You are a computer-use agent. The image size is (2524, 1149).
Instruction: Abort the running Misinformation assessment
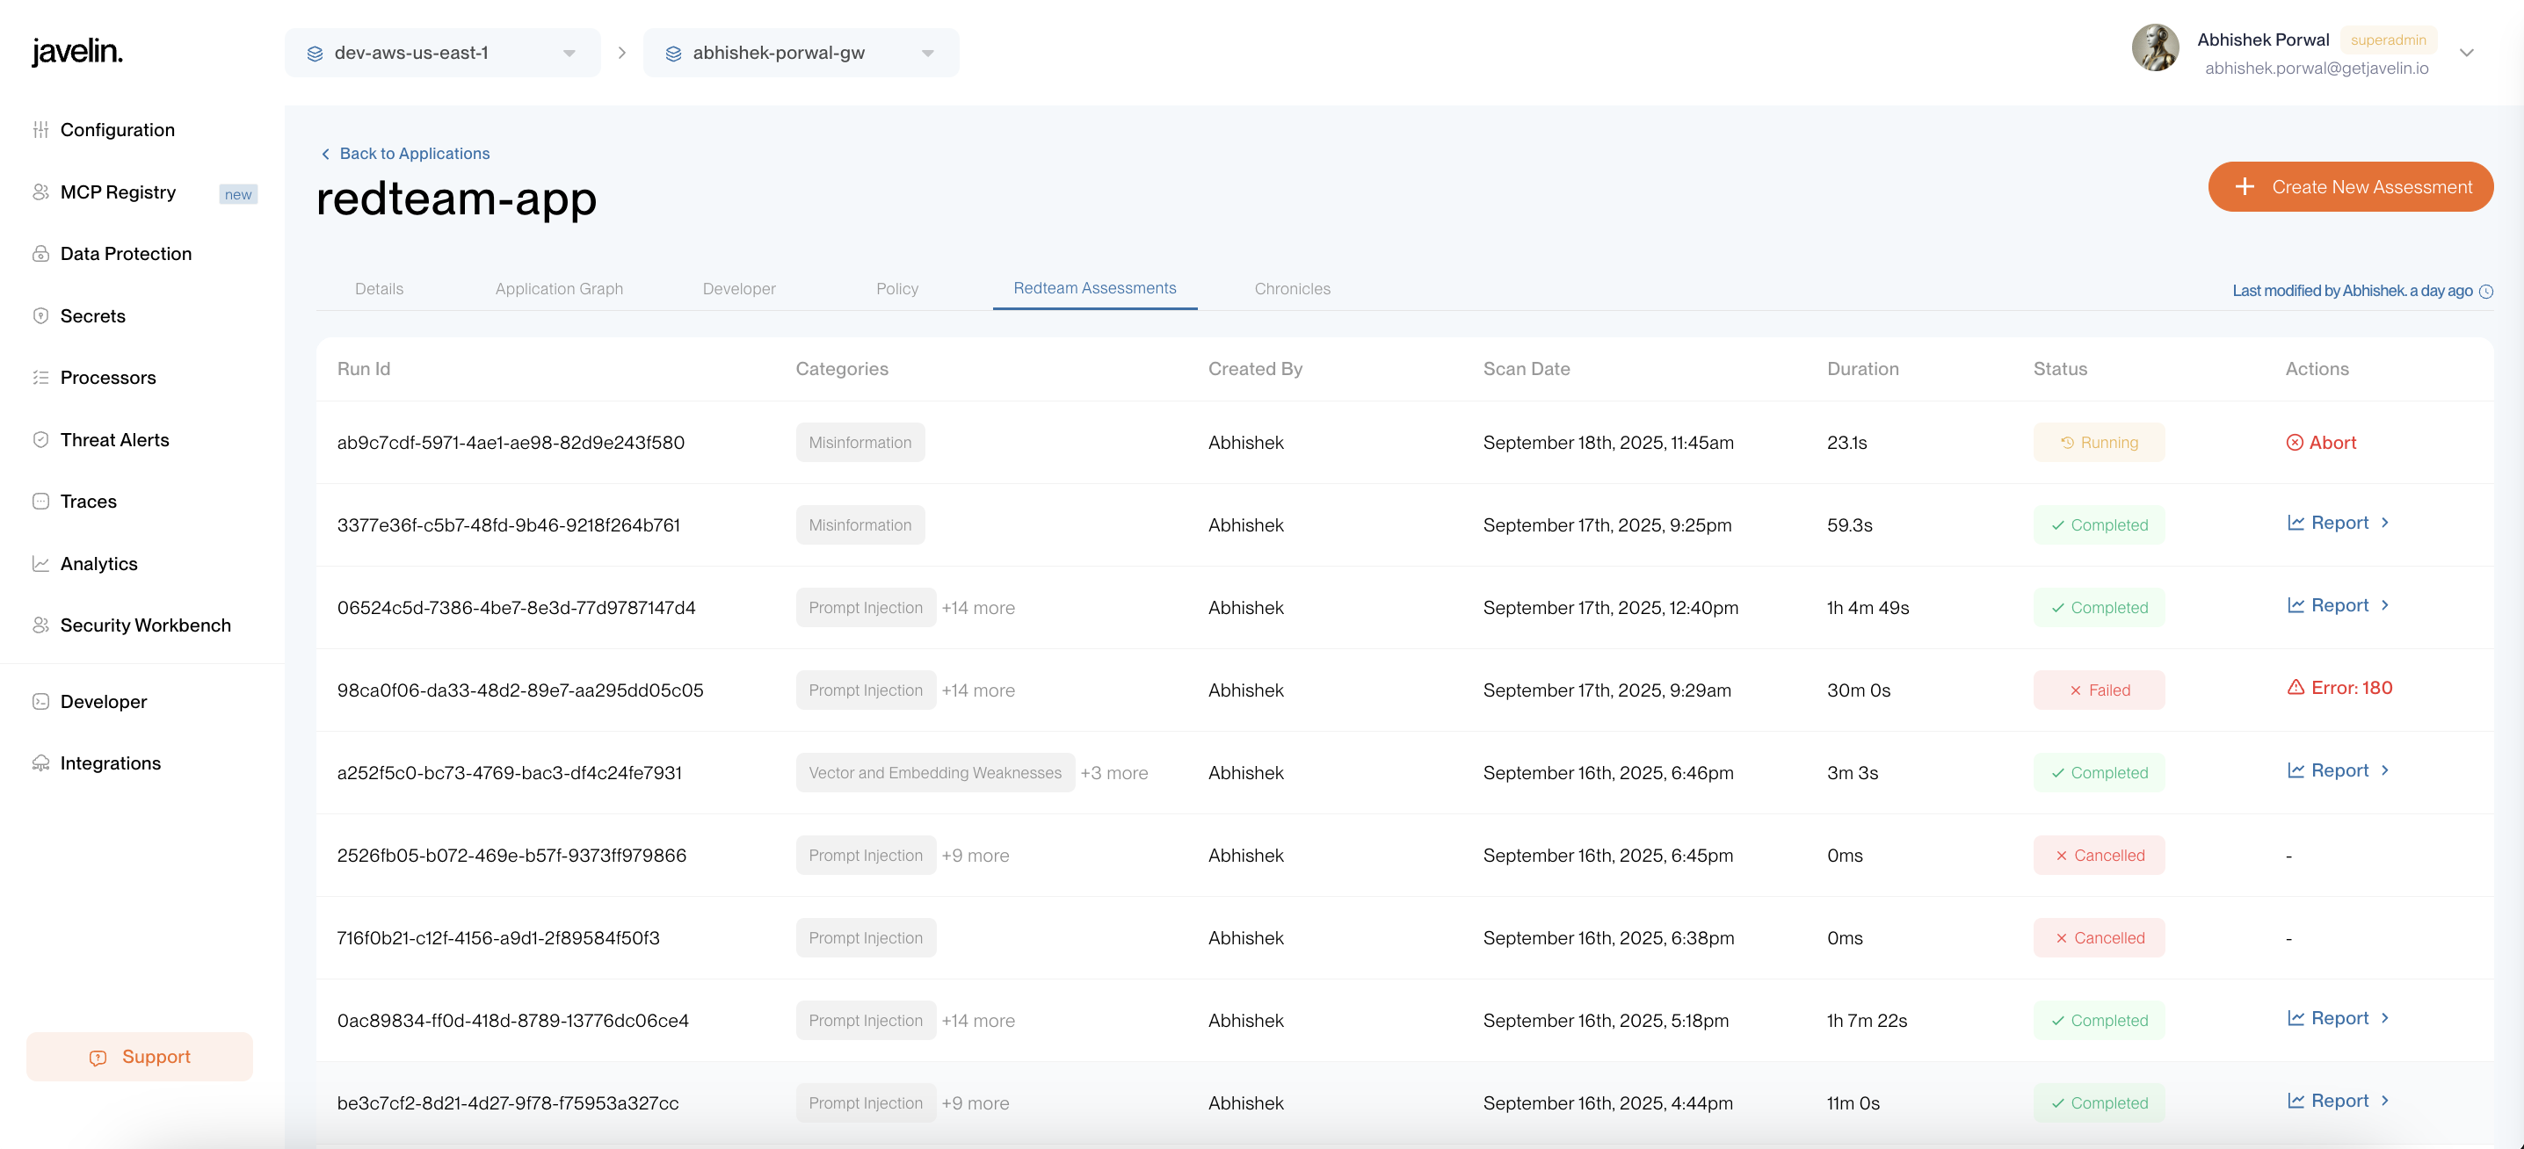pos(2320,443)
